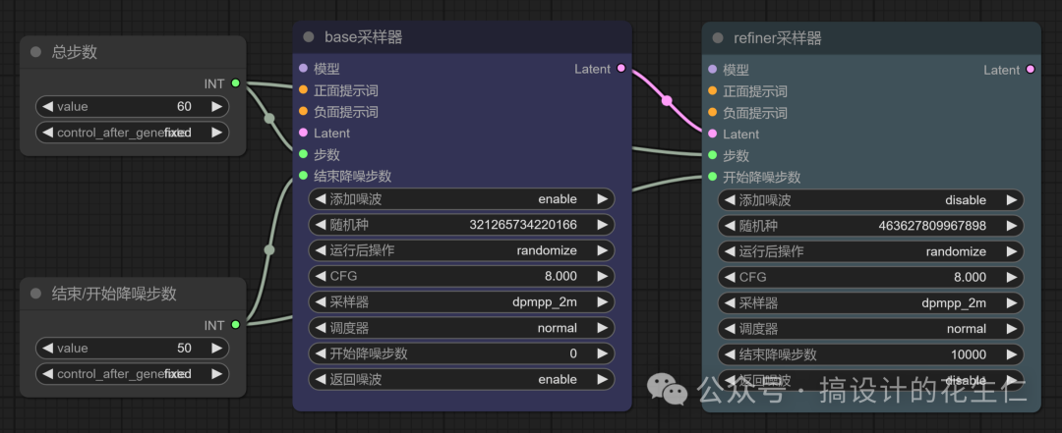Click the 开始降噪步数 input port on refiner采样器
Viewport: 1062px width, 433px height.
pos(713,178)
